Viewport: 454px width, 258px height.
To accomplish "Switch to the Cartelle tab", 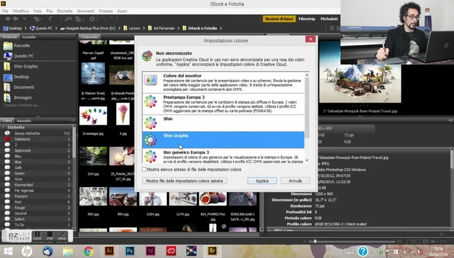I will tap(29, 37).
